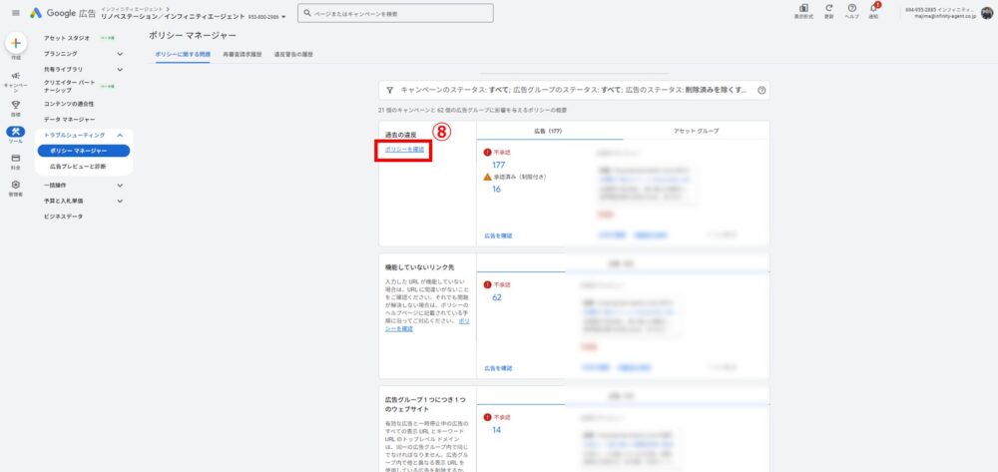Open the Goals (目標) trophy icon

(15, 104)
